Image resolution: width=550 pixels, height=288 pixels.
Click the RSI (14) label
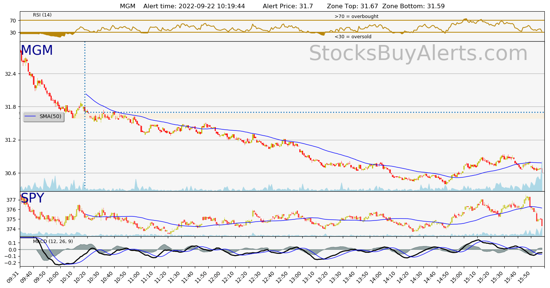click(x=42, y=15)
